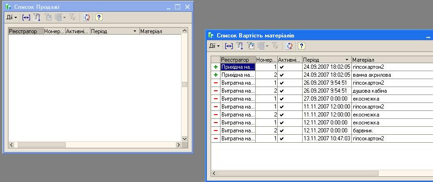
Task: Click the Реєстратор column header in Список Продажі
Action: pyautogui.click(x=26, y=31)
